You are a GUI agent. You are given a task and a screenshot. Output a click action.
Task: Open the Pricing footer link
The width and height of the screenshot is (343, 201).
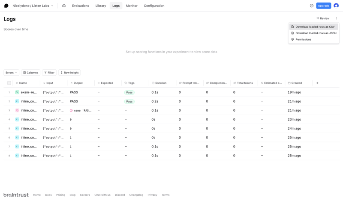(x=60, y=195)
